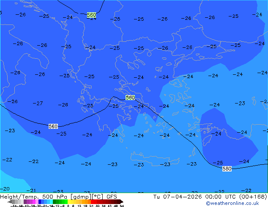Click the 560 contour label at the top
The width and height of the screenshot is (268, 207).
point(91,15)
